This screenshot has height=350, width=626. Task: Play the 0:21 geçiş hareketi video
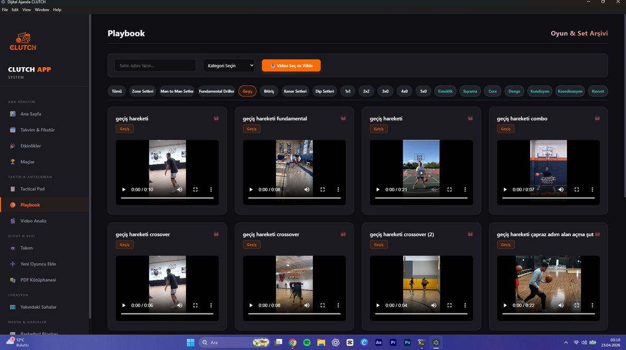[378, 190]
